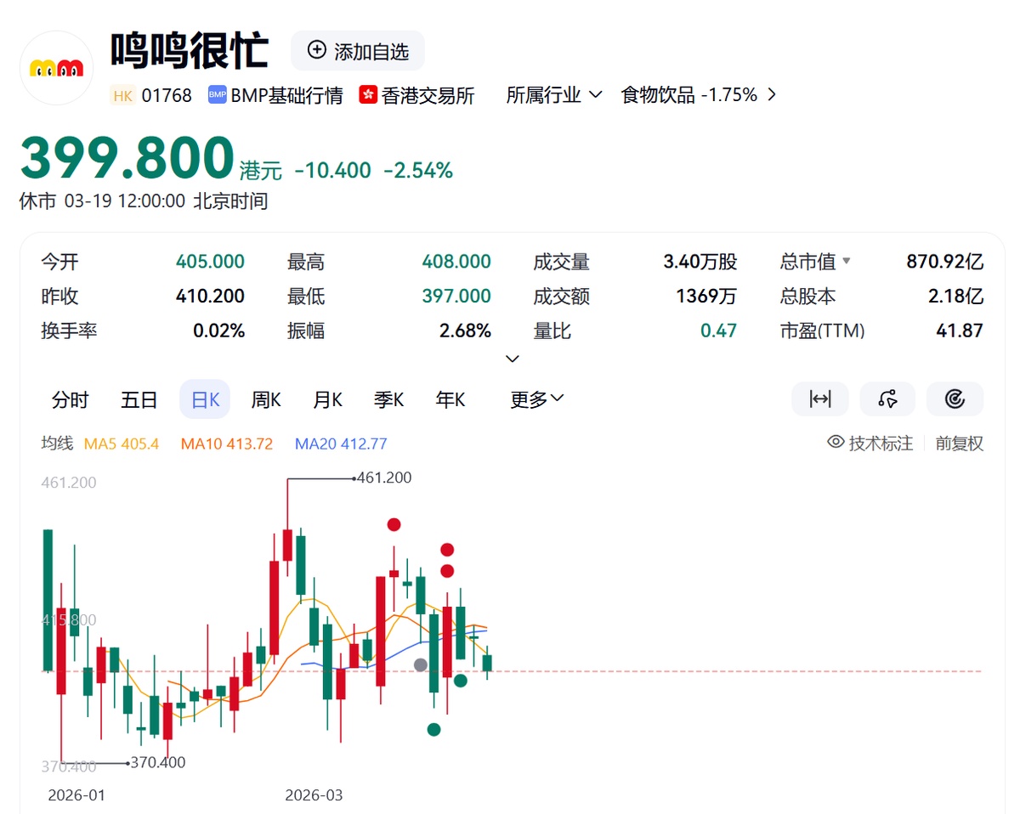Switch to 五日 chart tab
The height and width of the screenshot is (814, 1020).
pos(139,399)
